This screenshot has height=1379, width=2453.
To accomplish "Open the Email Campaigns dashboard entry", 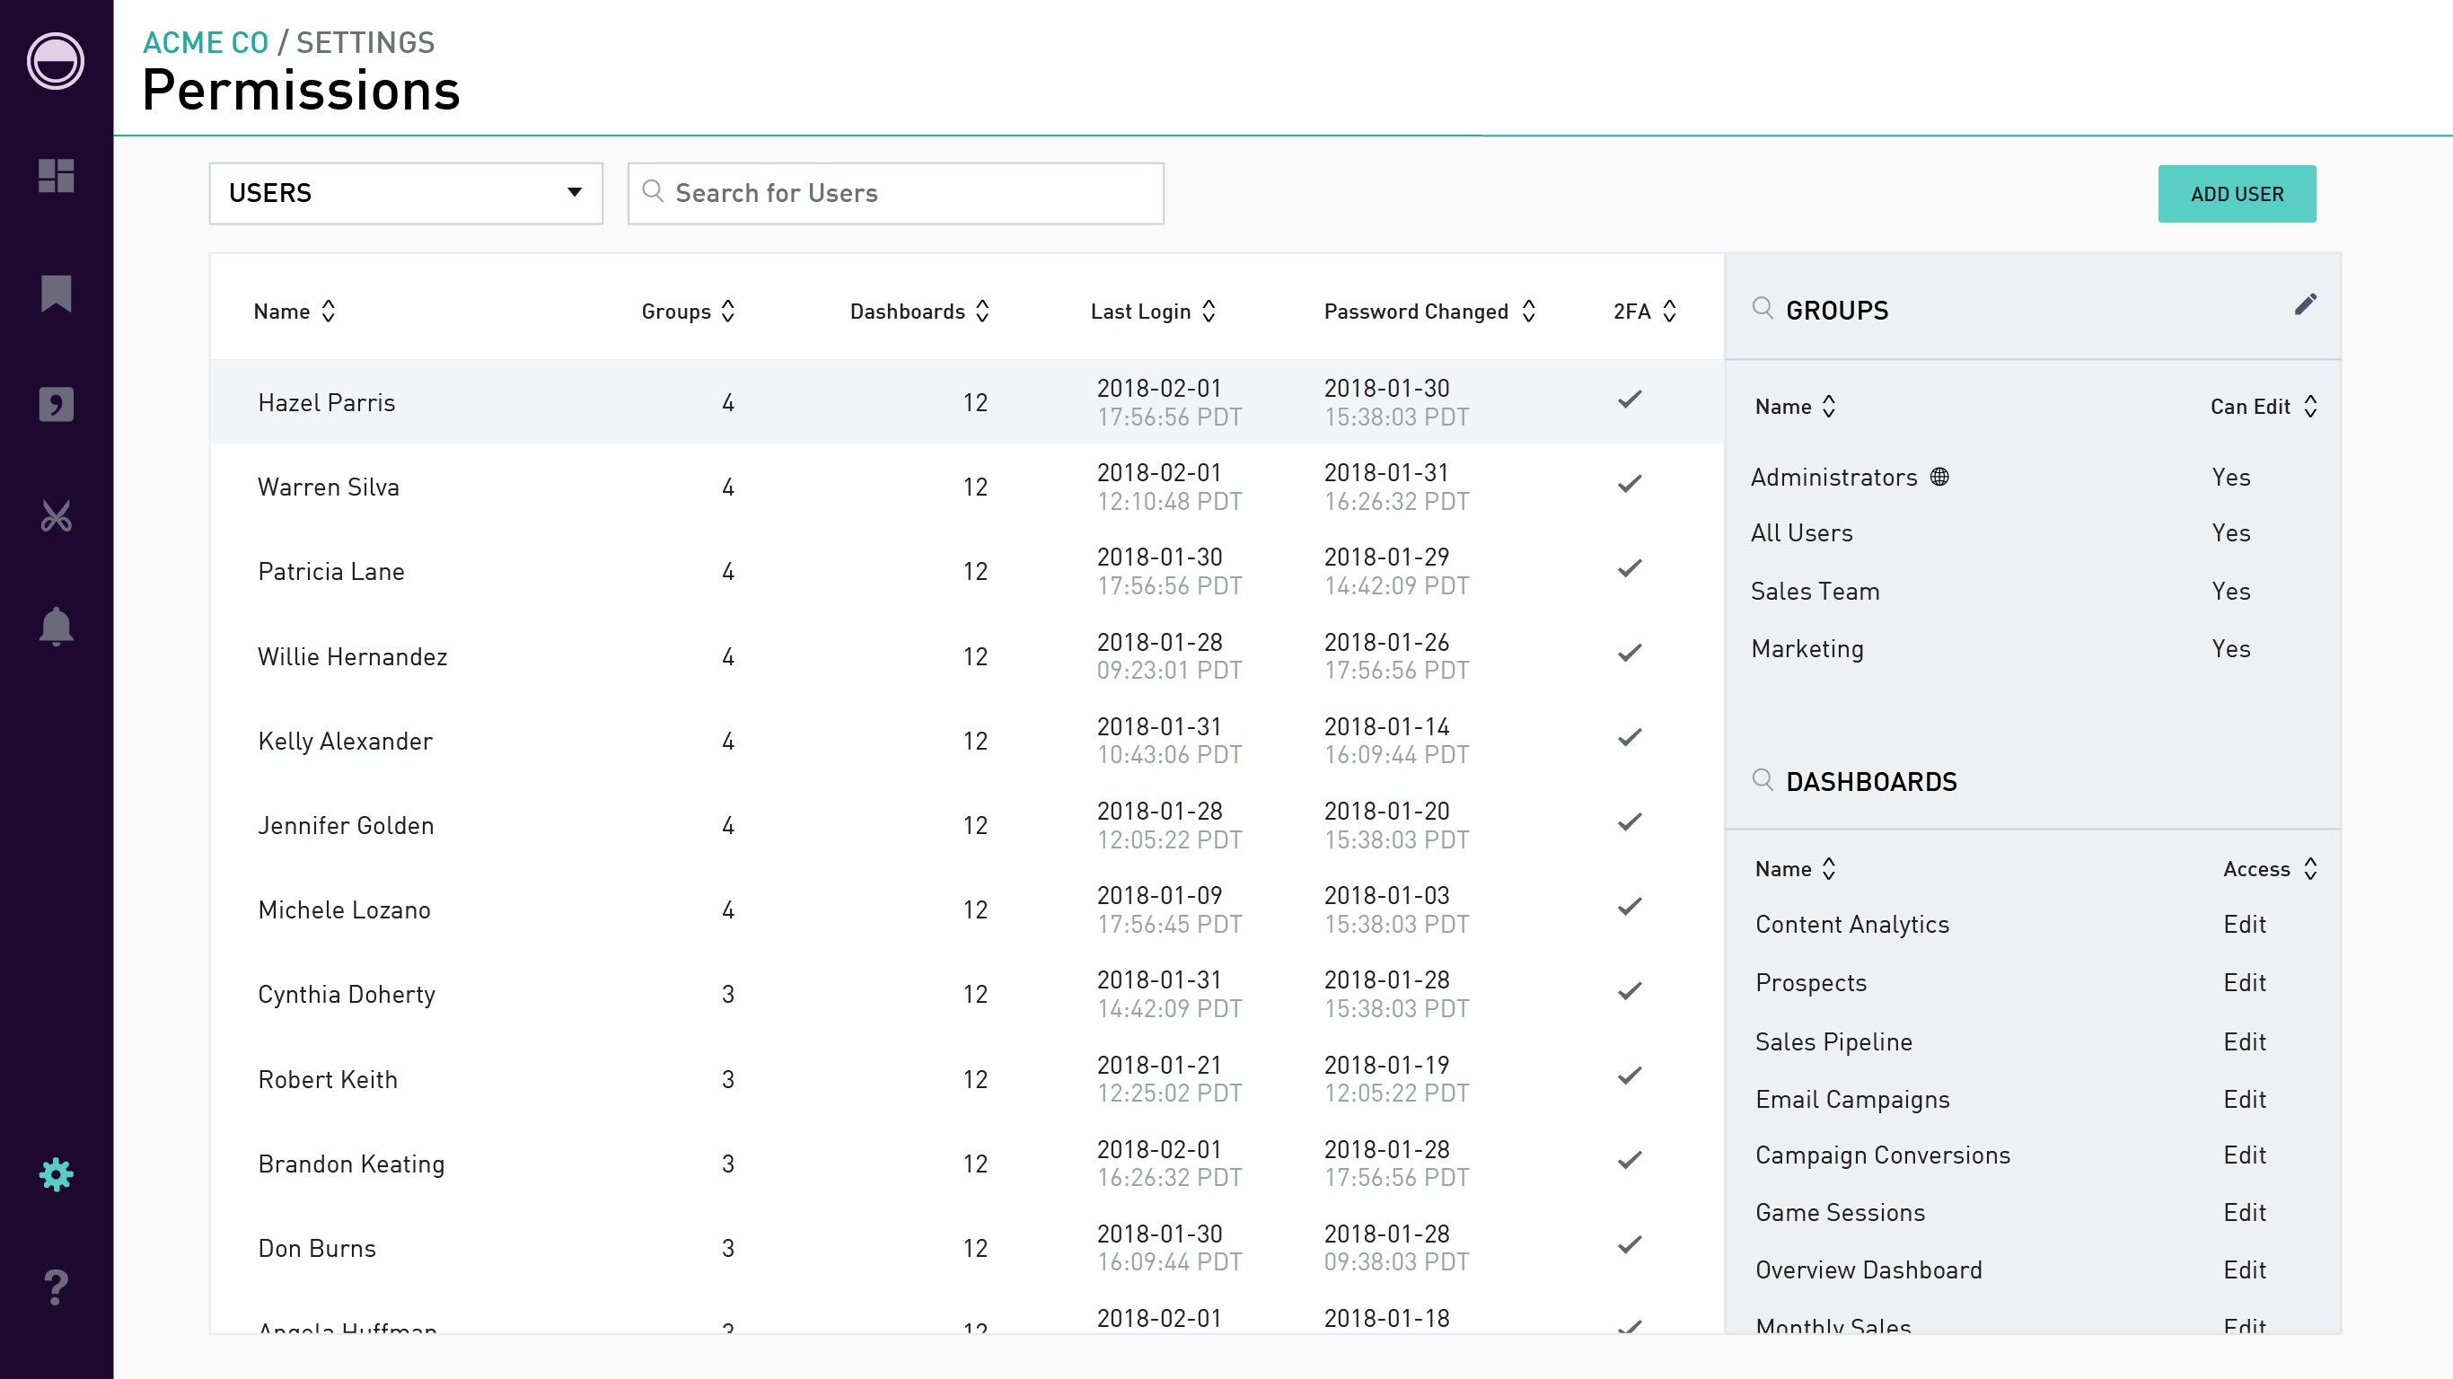I will [x=1852, y=1099].
